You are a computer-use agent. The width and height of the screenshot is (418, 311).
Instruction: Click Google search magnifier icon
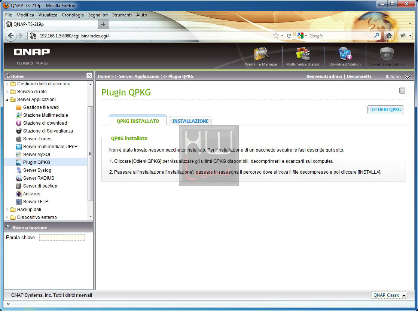coord(377,35)
